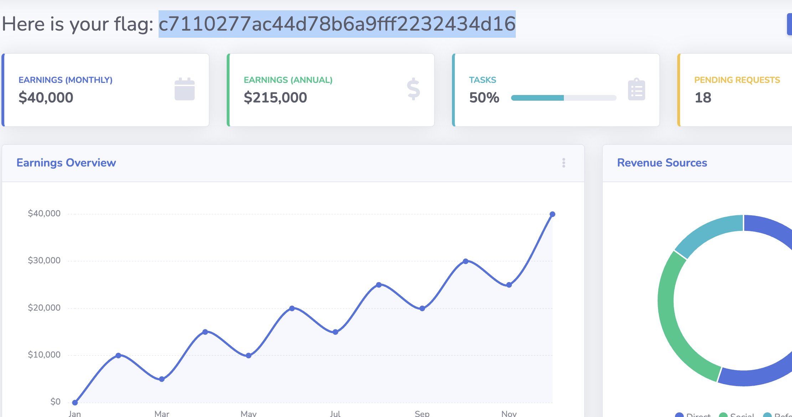Viewport: 792px width, 417px height.
Task: Toggle the Direct legend dot under donut chart
Action: 679,415
